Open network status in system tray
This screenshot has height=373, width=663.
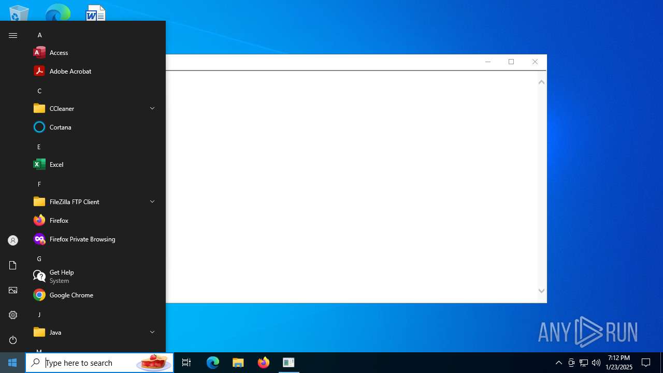coord(584,363)
